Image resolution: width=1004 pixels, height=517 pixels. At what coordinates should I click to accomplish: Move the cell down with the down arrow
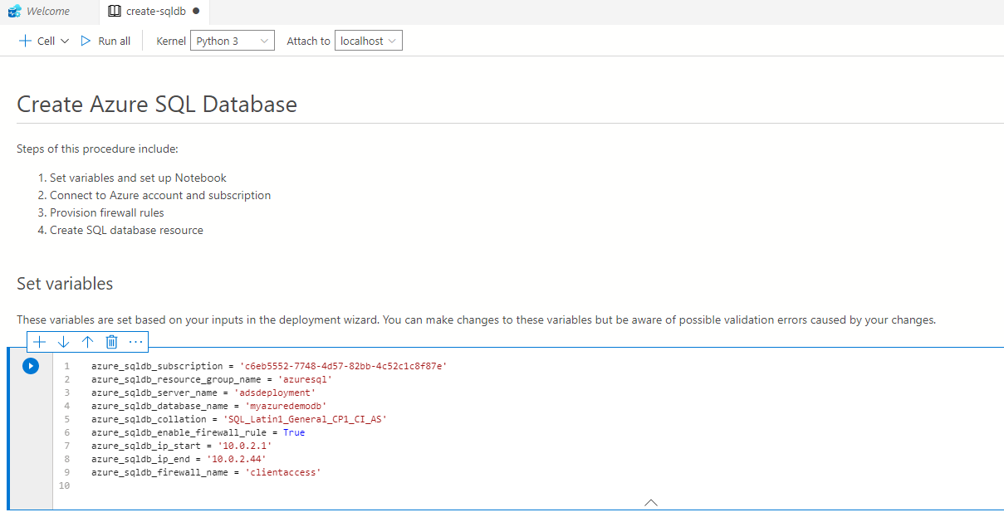pyautogui.click(x=63, y=341)
